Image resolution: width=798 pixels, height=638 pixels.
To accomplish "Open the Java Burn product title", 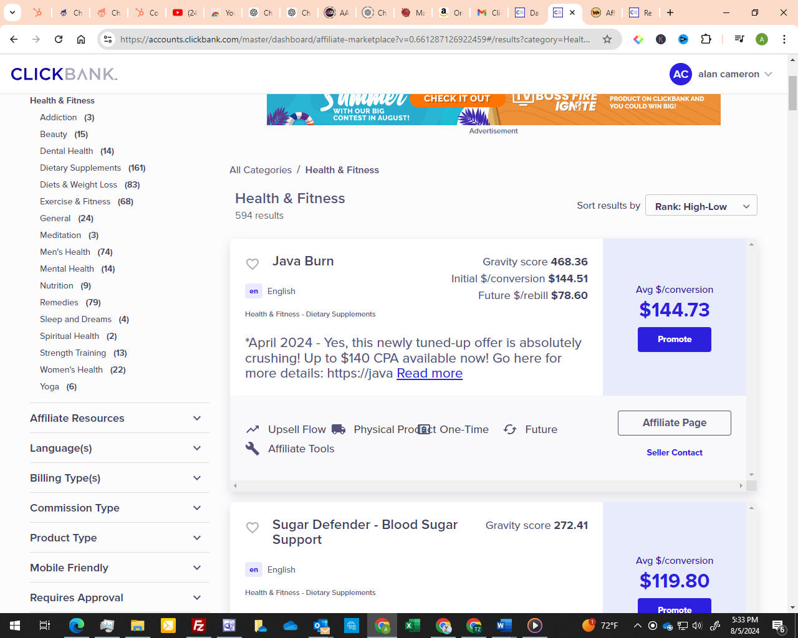I will [x=303, y=261].
